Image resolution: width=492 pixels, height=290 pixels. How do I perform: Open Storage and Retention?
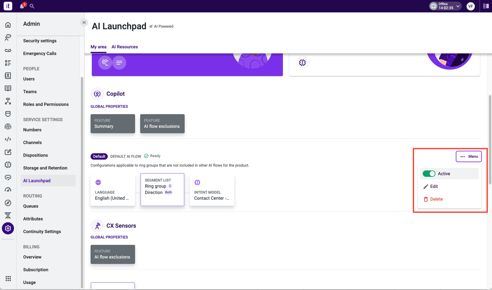[x=45, y=168]
